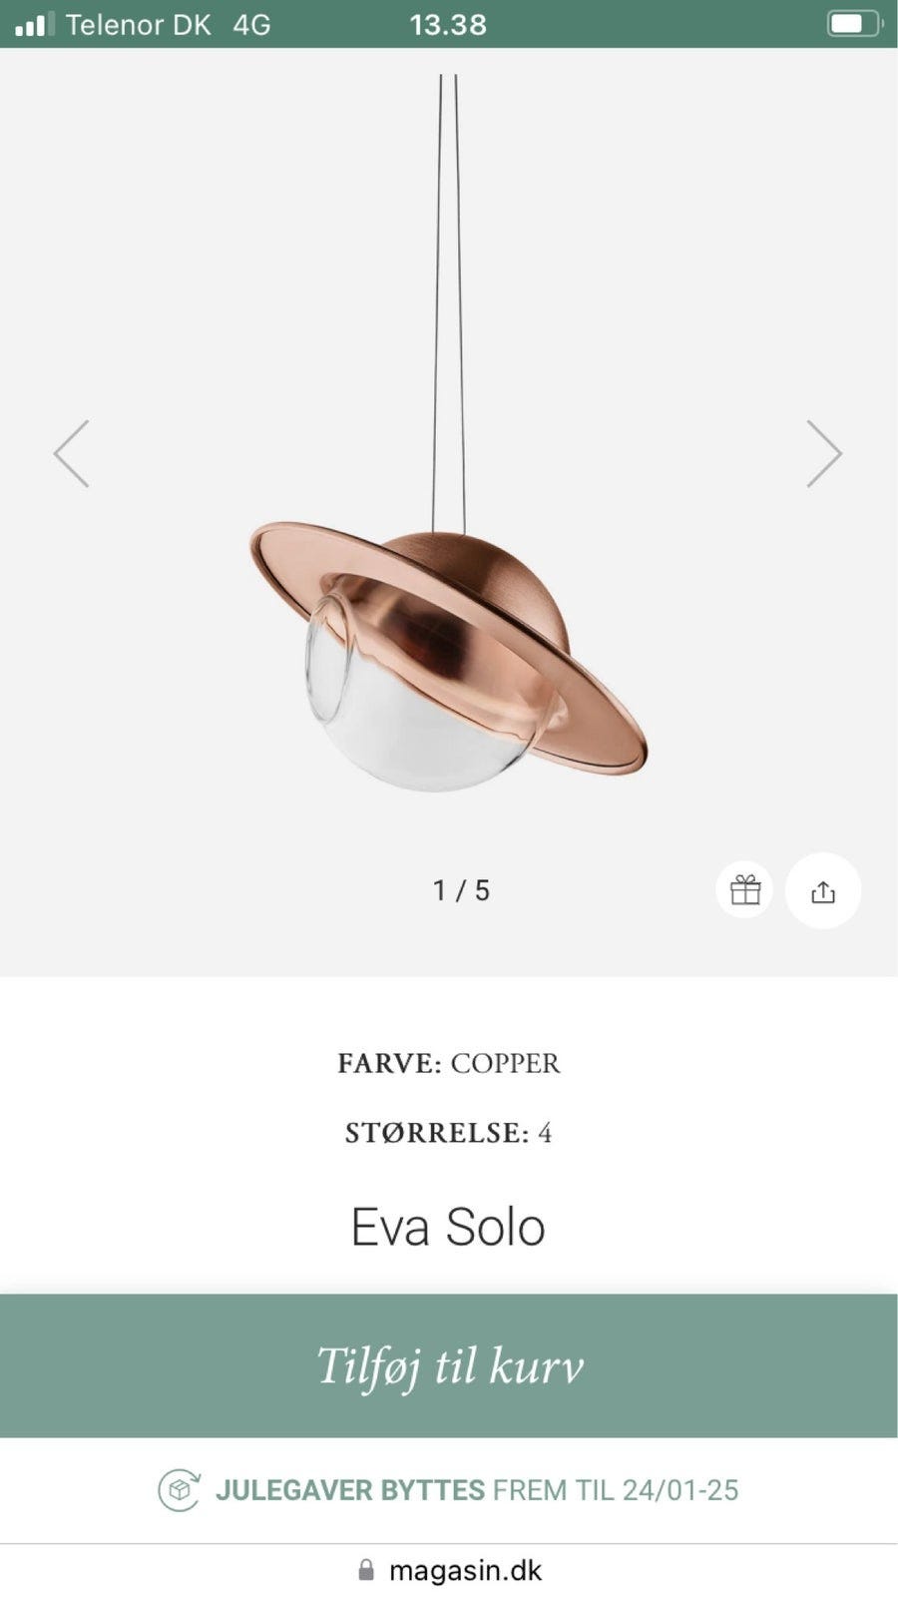The height and width of the screenshot is (1597, 898).
Task: Tap the 4G network indicator
Action: coord(251,24)
